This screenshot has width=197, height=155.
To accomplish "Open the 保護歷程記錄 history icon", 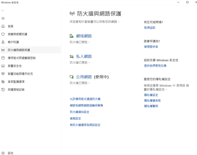I will tap(3, 90).
